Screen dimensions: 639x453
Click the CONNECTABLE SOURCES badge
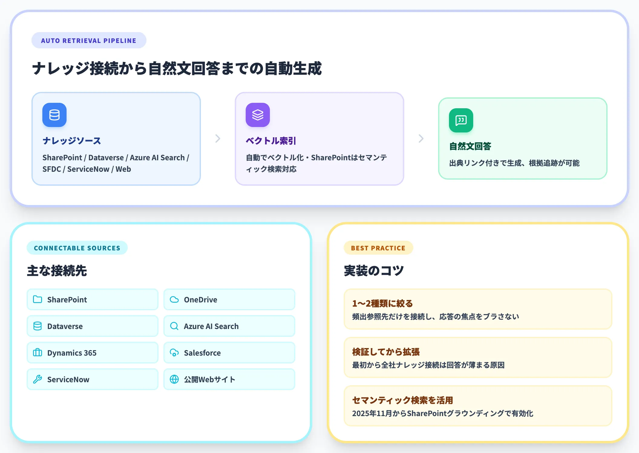[x=77, y=248]
